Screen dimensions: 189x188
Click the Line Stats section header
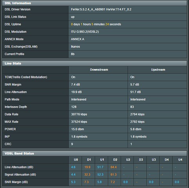click(94, 63)
